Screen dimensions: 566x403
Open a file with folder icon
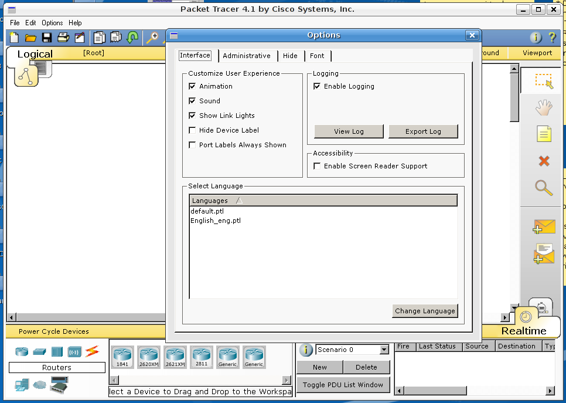coord(30,38)
